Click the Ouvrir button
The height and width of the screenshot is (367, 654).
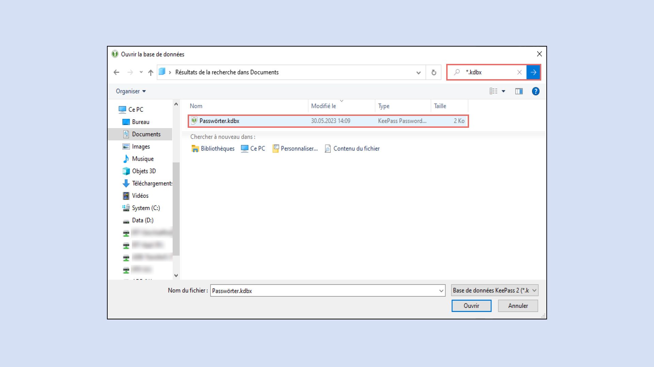click(471, 305)
